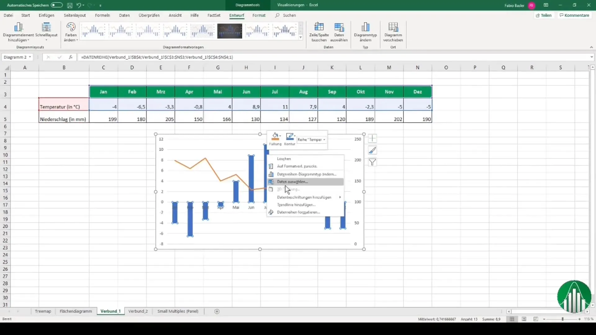Choose Datenreihen formatieren... in context menu
Viewport: 596px width, 335px height.
pos(305,212)
